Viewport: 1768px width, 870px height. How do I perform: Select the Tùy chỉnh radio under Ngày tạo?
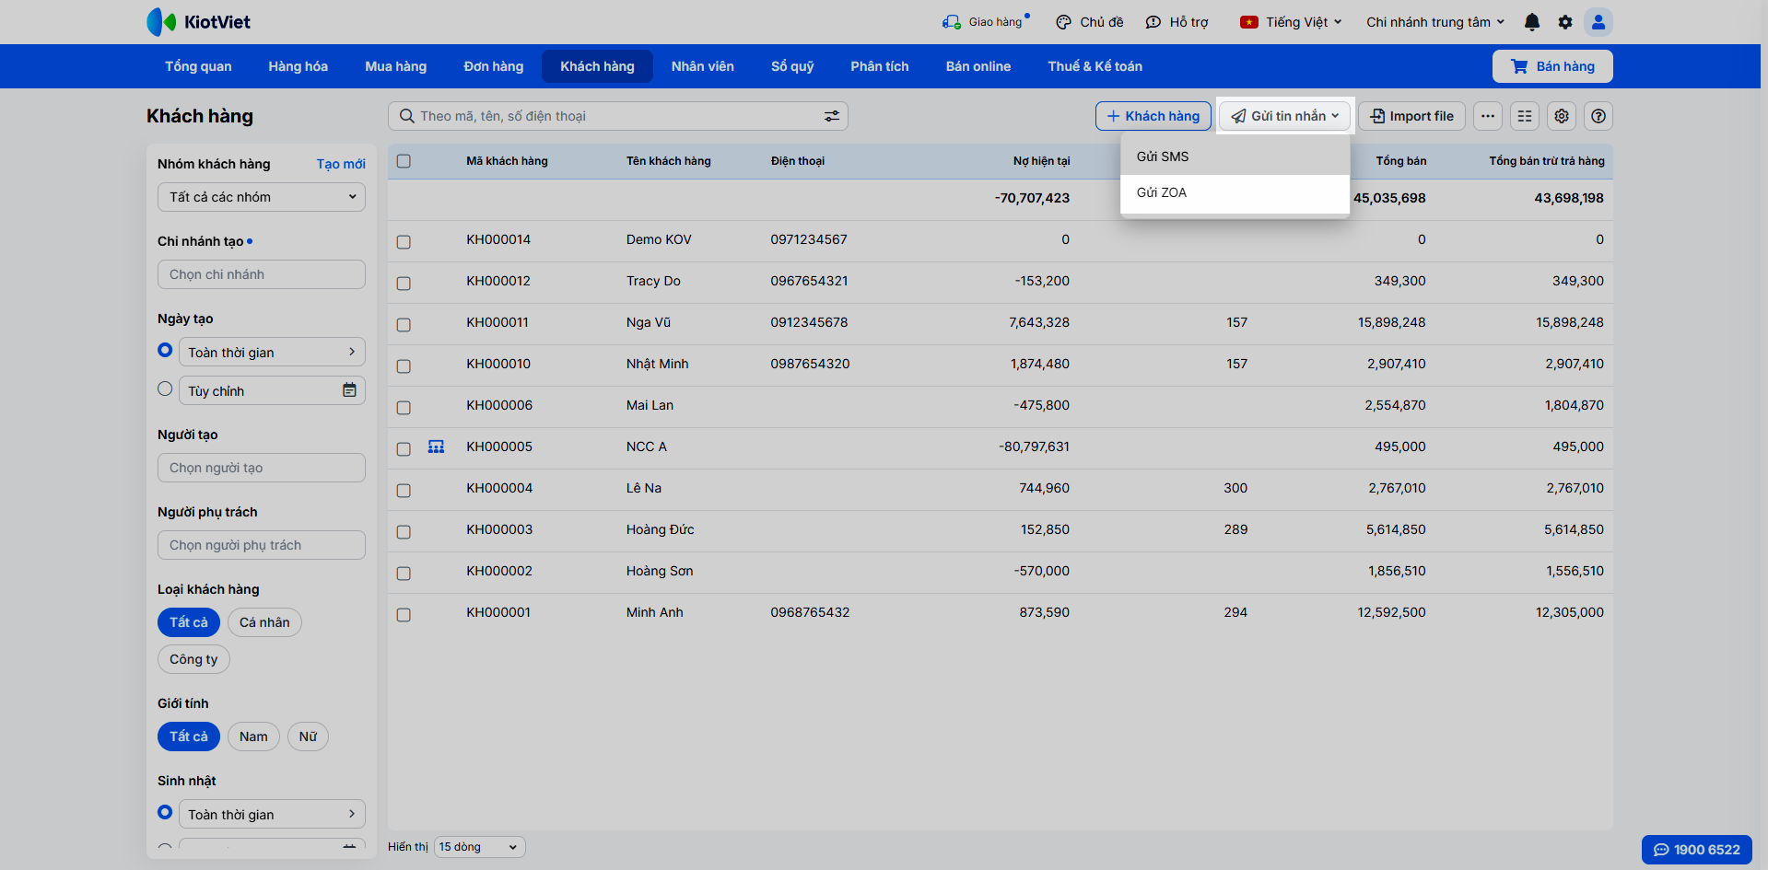(165, 389)
